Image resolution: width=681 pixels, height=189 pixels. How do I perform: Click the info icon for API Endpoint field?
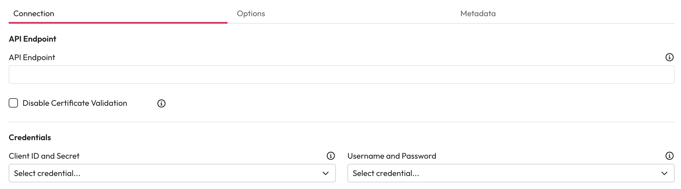pyautogui.click(x=669, y=57)
